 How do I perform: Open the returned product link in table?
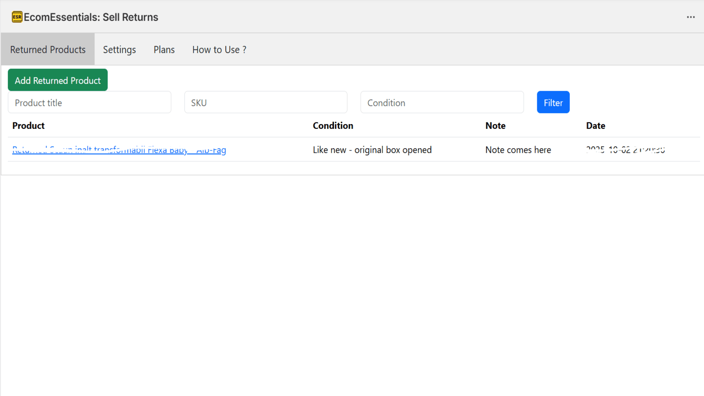click(119, 150)
